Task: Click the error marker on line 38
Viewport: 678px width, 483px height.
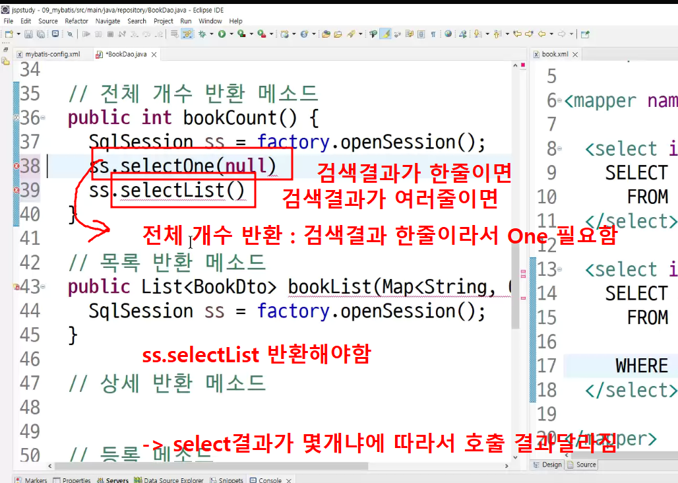Action: [x=16, y=166]
